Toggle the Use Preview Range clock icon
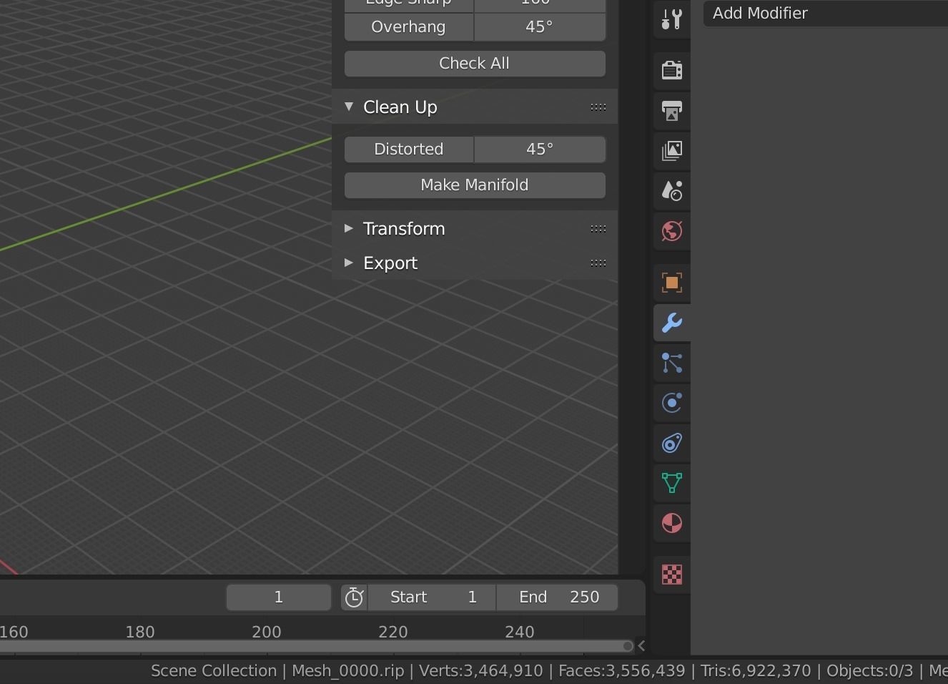This screenshot has height=684, width=948. point(354,597)
